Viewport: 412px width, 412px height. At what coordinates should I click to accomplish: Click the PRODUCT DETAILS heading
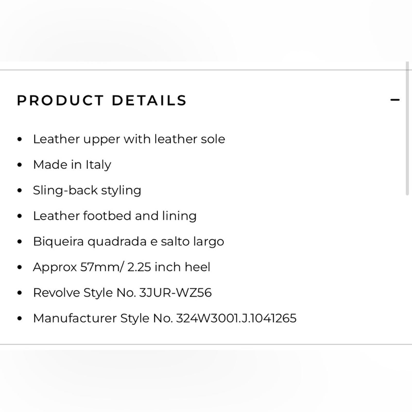[102, 100]
